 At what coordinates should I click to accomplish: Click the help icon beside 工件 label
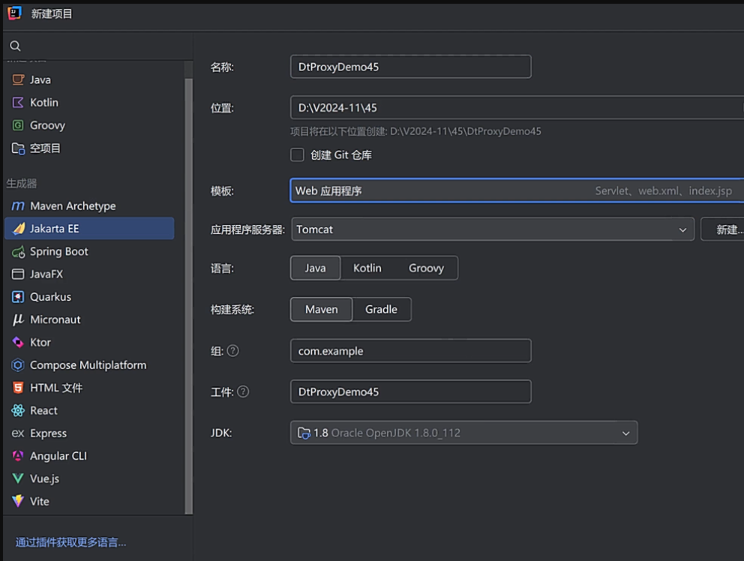click(x=243, y=391)
